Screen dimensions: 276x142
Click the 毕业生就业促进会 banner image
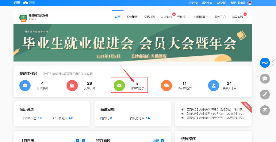pyautogui.click(x=133, y=43)
